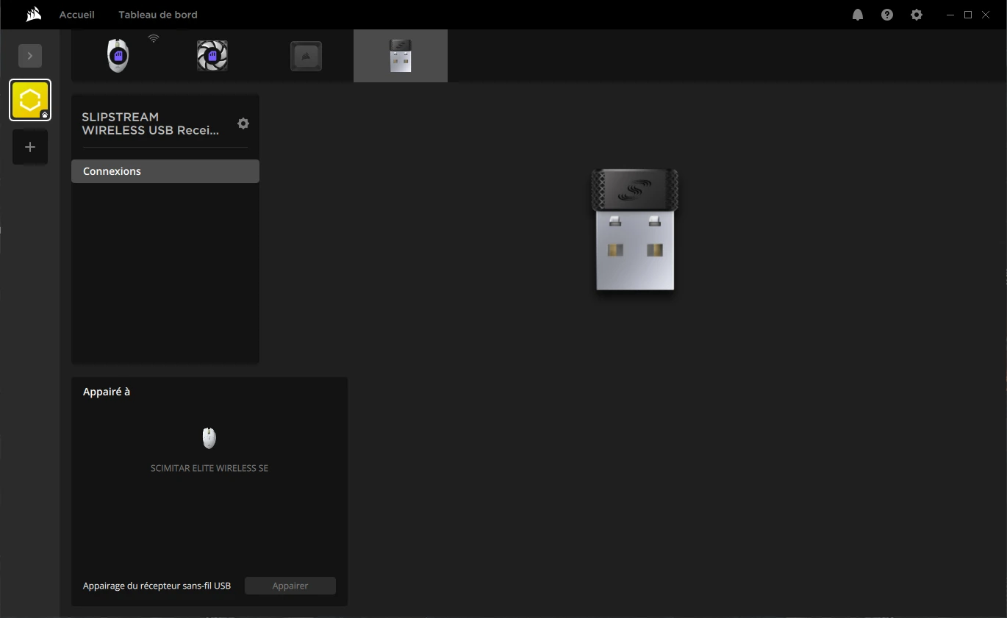This screenshot has height=618, width=1007.
Task: Minimize the iCUE window
Action: point(951,15)
